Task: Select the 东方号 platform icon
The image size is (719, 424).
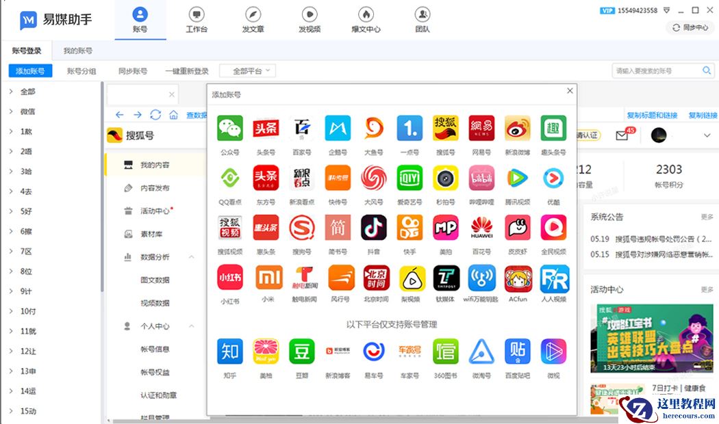Action: click(x=266, y=178)
